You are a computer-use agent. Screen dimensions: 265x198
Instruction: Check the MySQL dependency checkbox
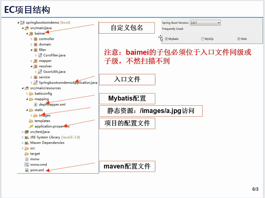(x=203, y=39)
